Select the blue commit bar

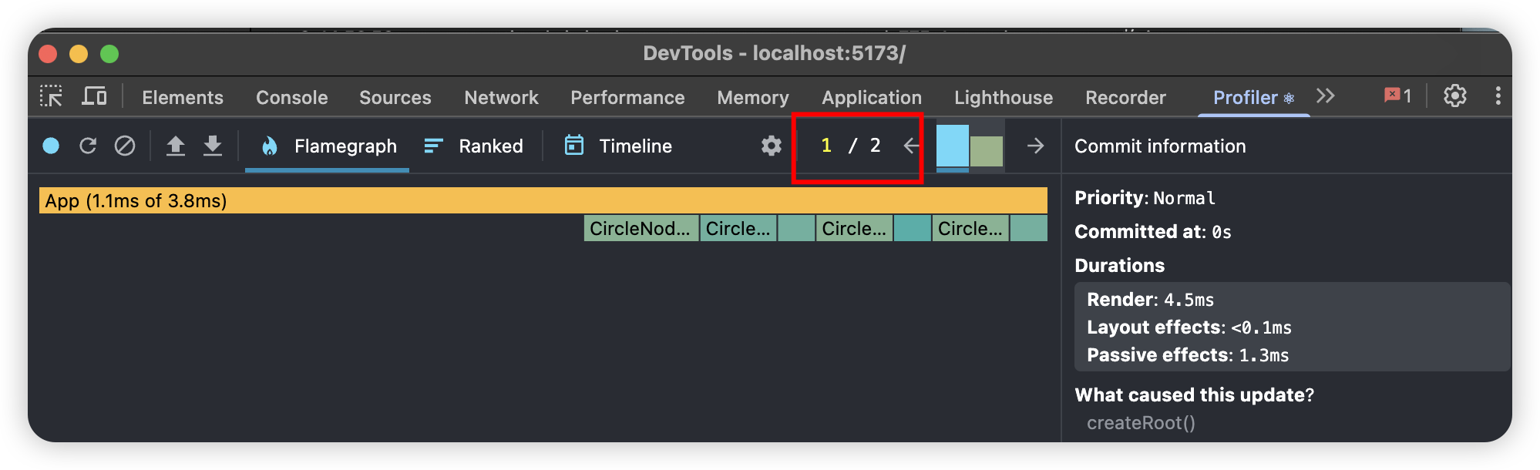pyautogui.click(x=952, y=146)
